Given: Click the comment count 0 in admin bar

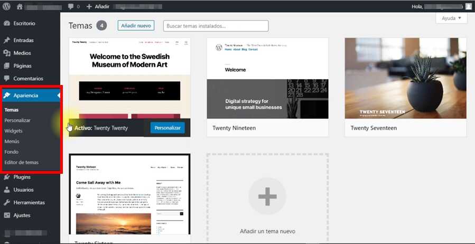Looking at the screenshot, I should [x=78, y=7].
